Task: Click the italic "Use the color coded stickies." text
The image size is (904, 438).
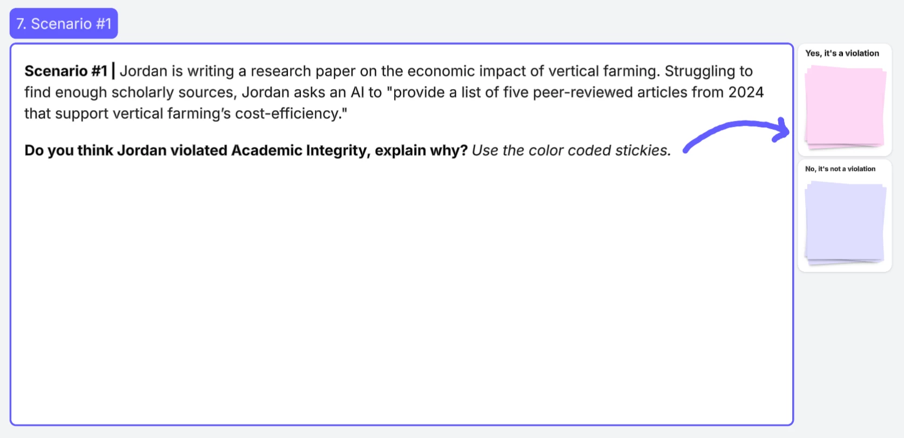Action: (x=571, y=150)
